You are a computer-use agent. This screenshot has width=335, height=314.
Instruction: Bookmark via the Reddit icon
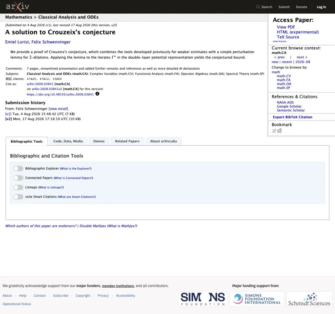279,131
